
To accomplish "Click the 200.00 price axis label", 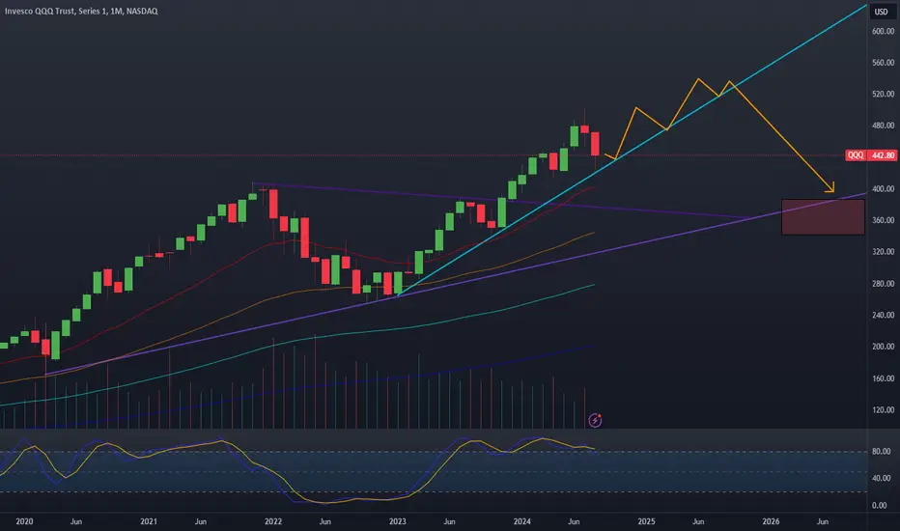I will pyautogui.click(x=883, y=347).
